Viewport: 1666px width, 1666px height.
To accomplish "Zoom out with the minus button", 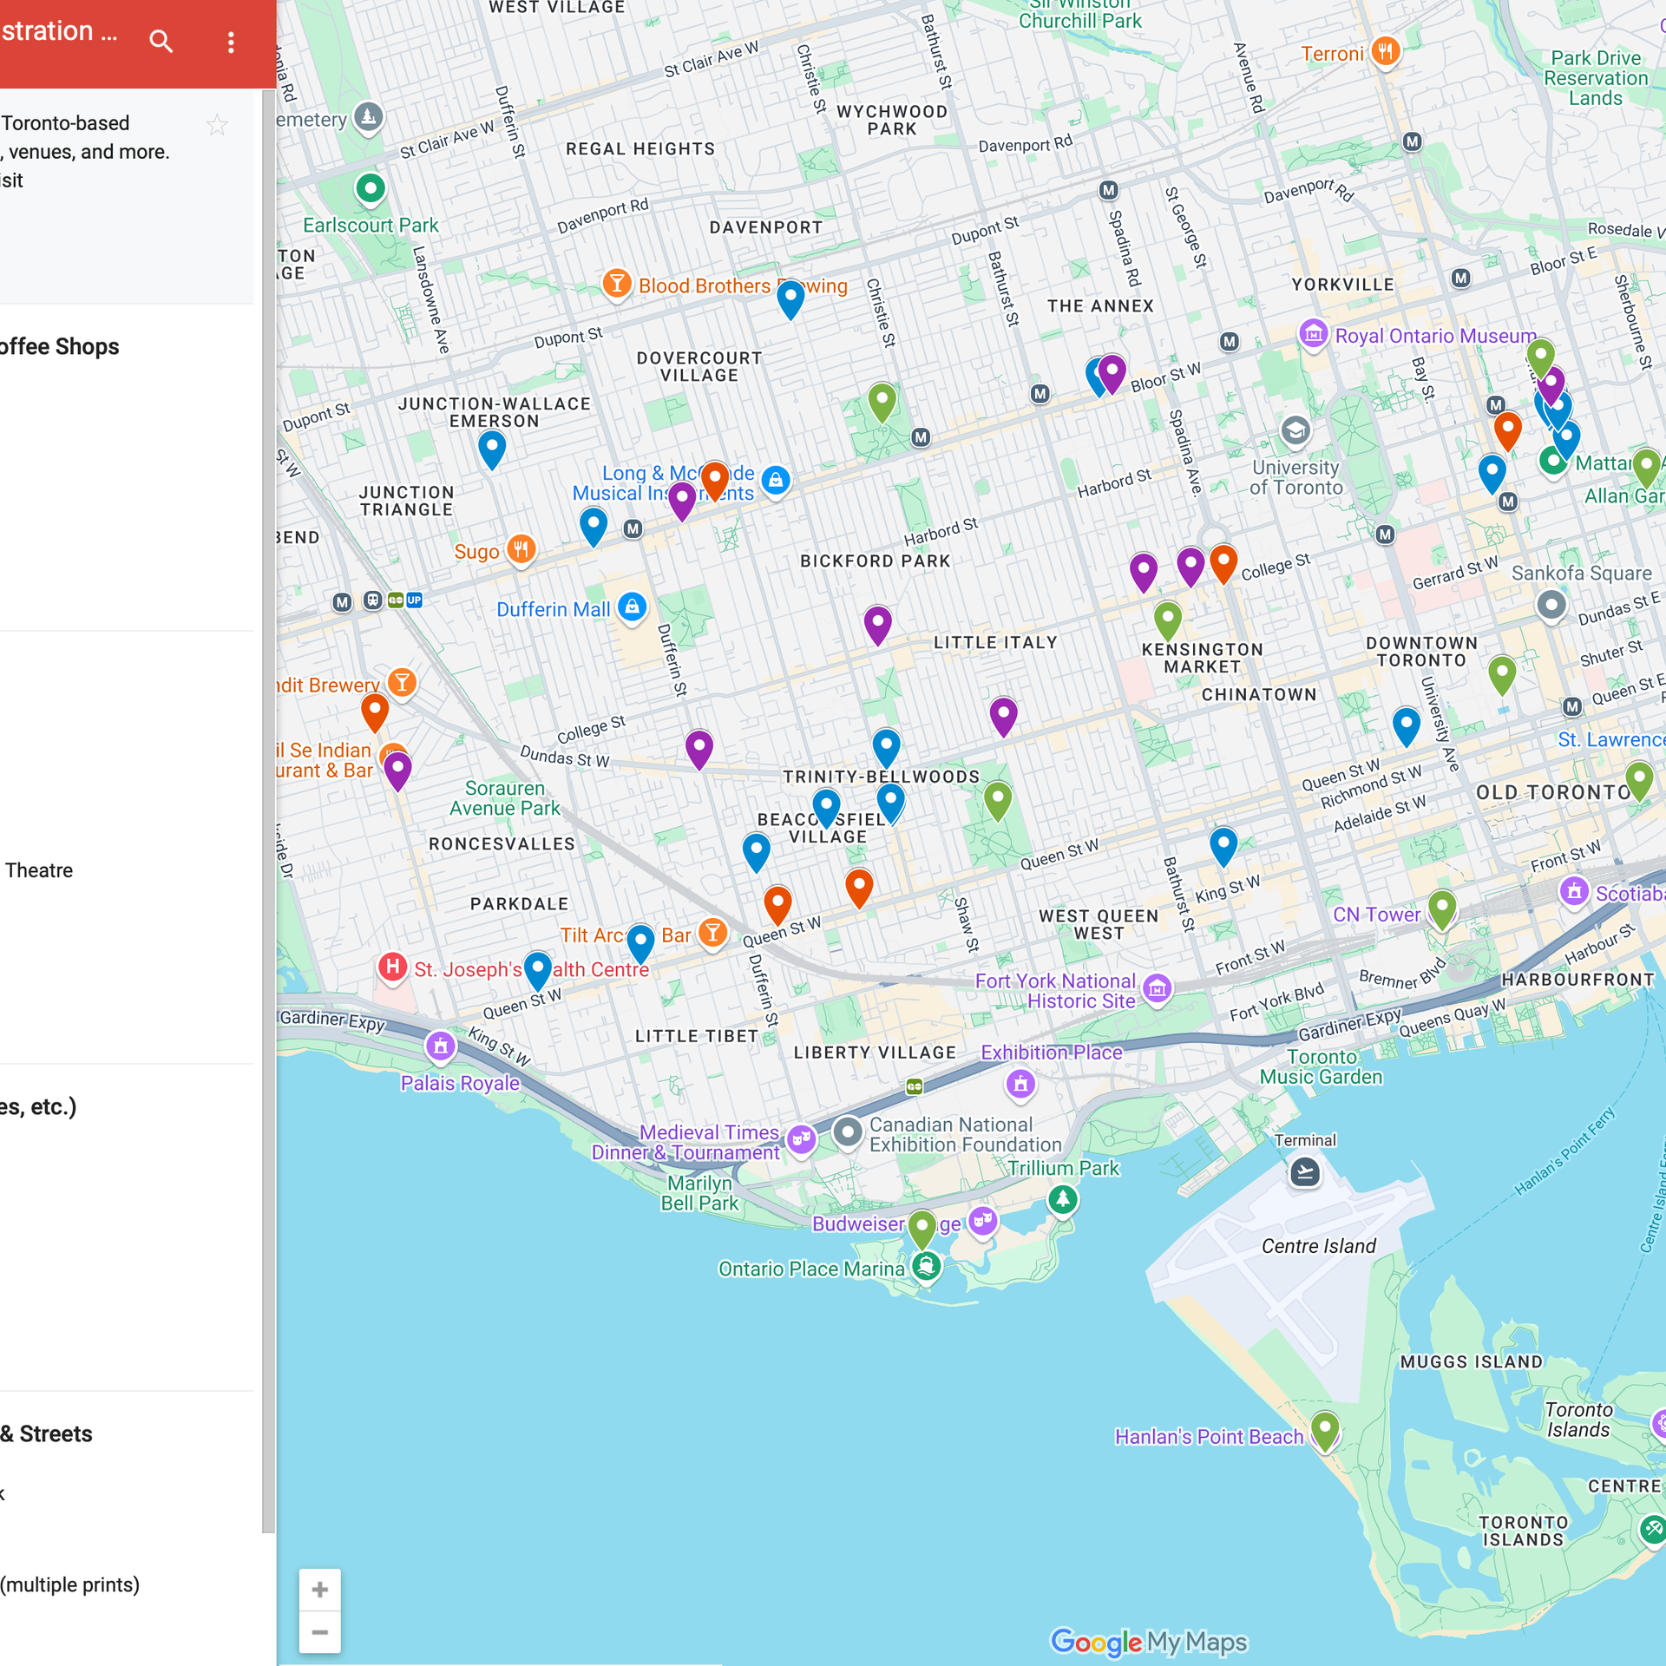I will click(x=319, y=1632).
